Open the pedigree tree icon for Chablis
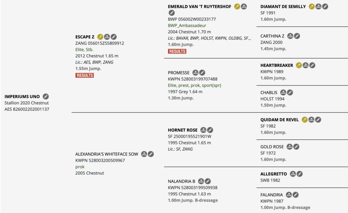Screen dimensions: 348x213 283,93
